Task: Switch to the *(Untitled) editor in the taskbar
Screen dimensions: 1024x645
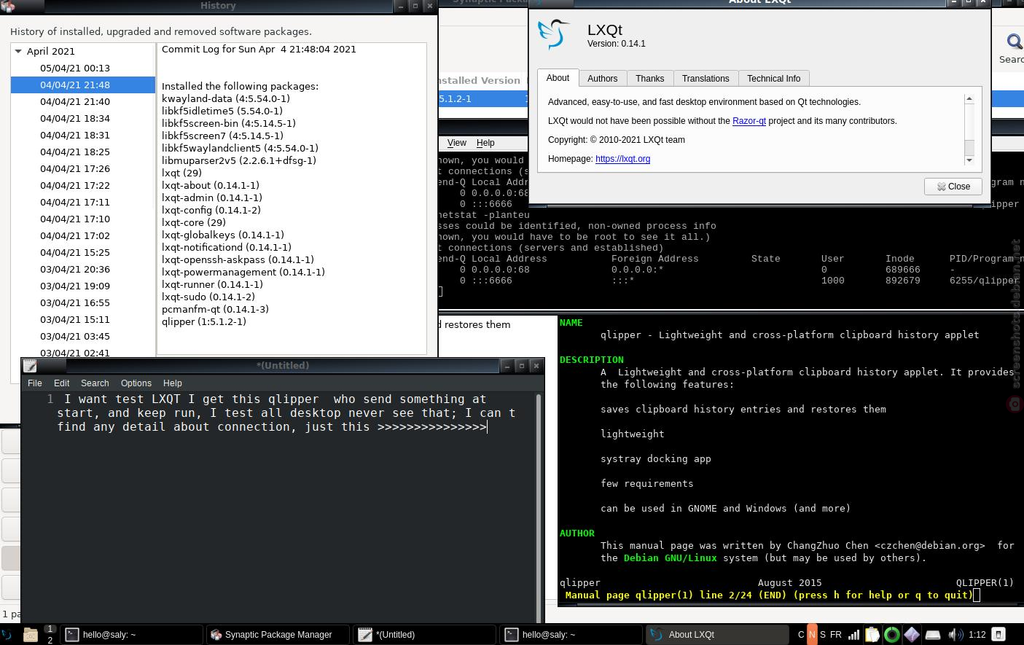Action: click(424, 635)
